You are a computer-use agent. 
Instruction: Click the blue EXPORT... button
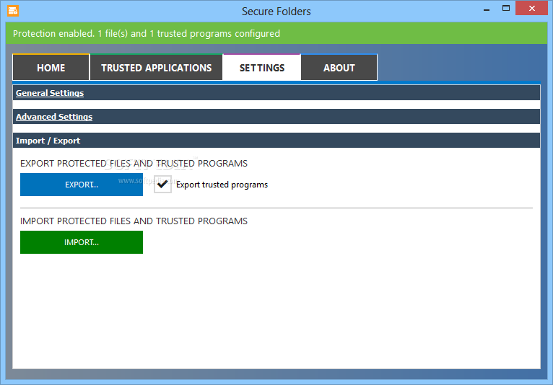(82, 185)
